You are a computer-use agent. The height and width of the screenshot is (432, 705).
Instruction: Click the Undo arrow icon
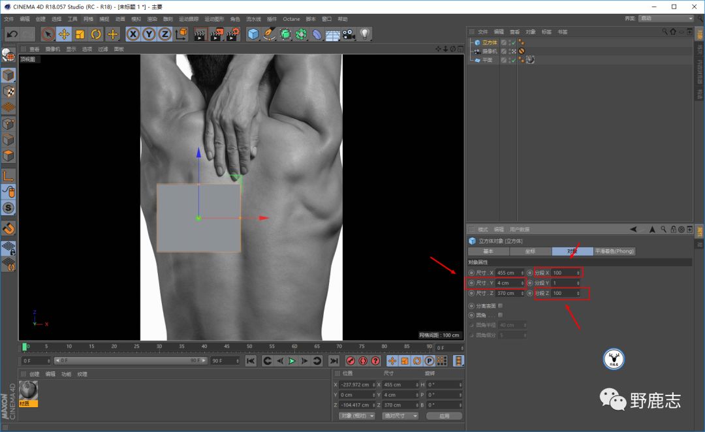pos(12,34)
